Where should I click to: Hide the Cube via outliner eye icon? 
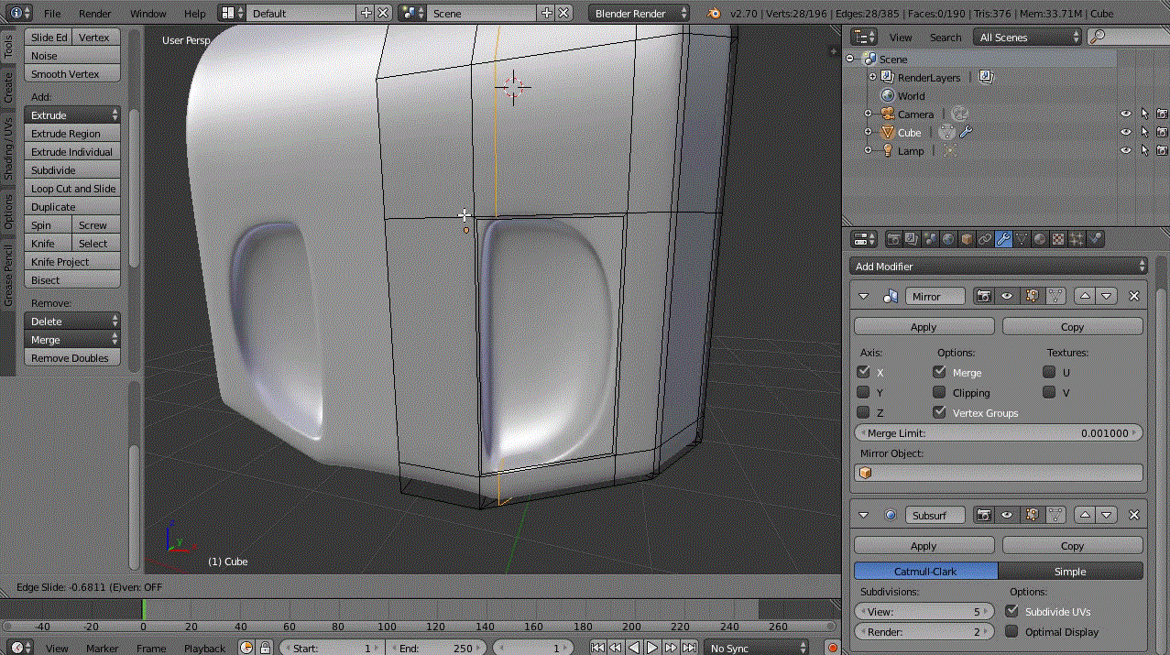click(1126, 132)
